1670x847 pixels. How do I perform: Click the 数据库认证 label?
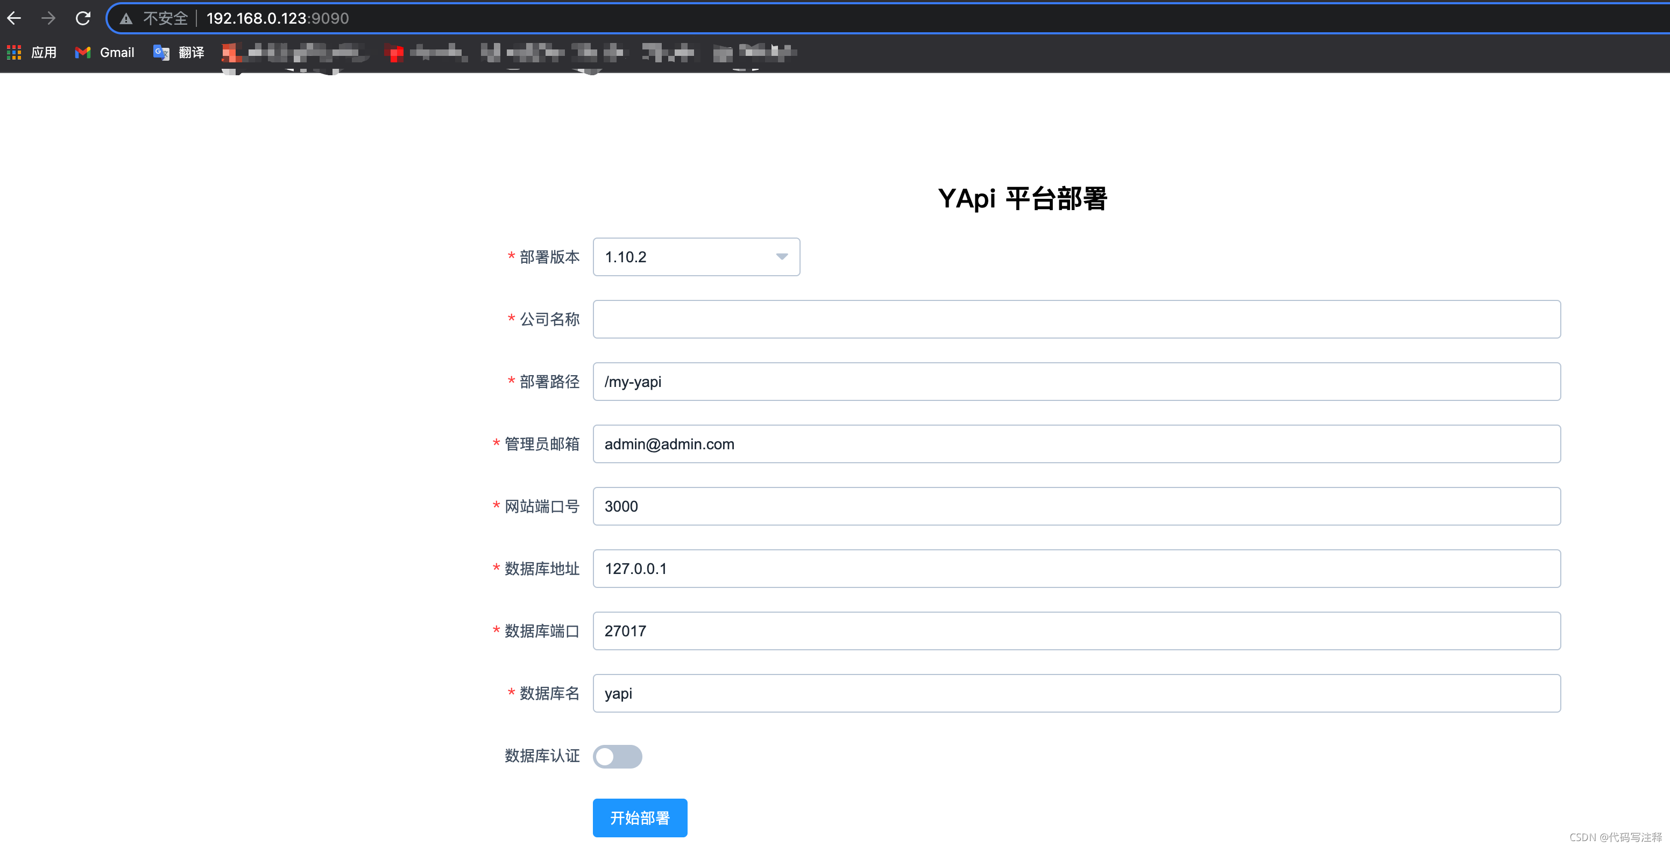pos(542,756)
